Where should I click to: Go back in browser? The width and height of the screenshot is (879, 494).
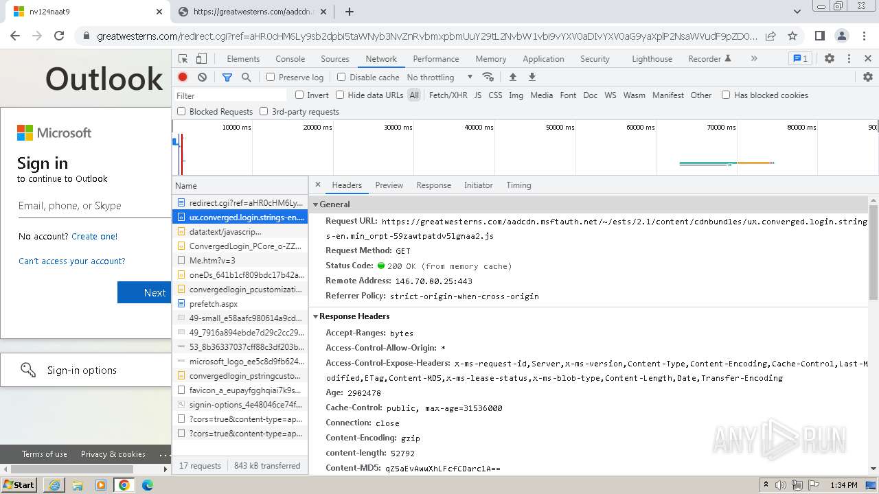[15, 36]
